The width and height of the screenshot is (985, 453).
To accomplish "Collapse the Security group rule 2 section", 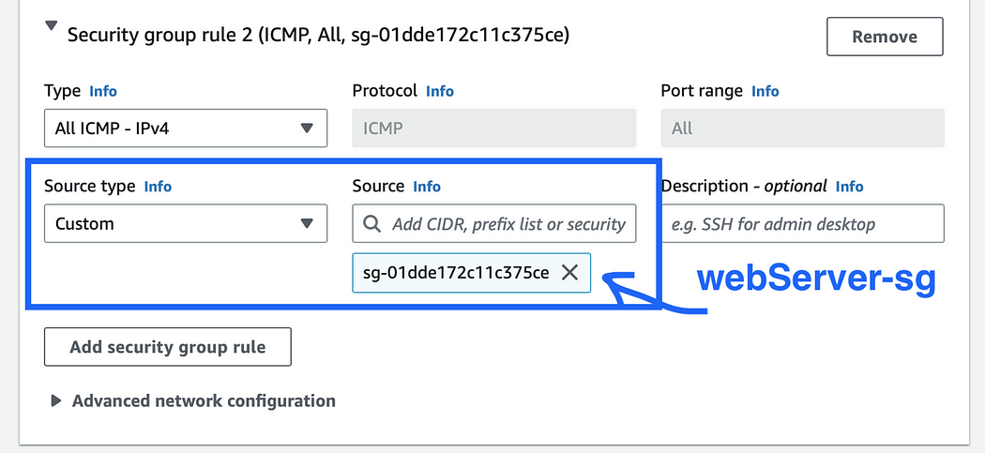I will (x=52, y=26).
